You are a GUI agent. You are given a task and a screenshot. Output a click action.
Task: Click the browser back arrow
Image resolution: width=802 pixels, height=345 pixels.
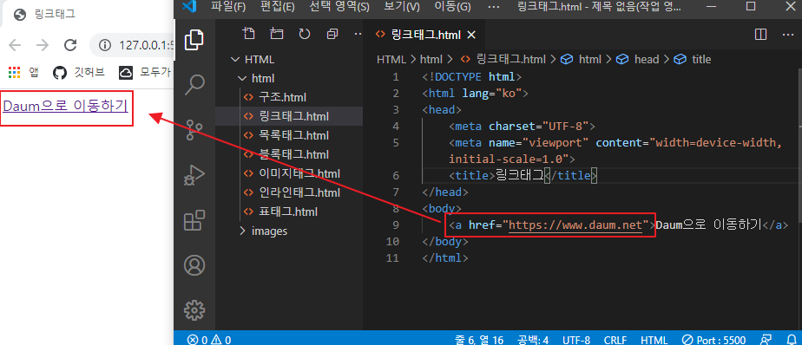15,45
